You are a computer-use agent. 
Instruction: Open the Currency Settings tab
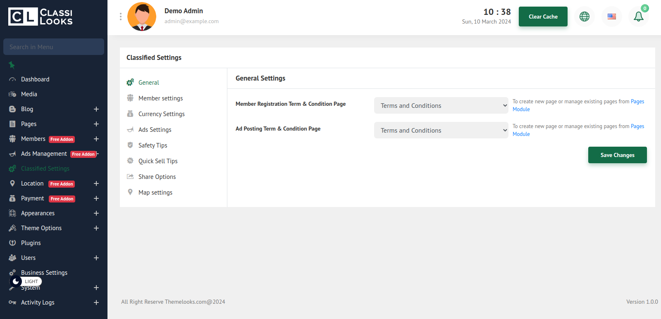[x=161, y=114]
